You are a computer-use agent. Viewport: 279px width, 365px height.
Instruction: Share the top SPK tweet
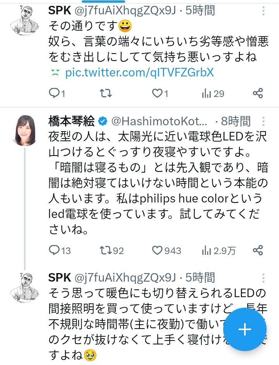click(x=258, y=93)
